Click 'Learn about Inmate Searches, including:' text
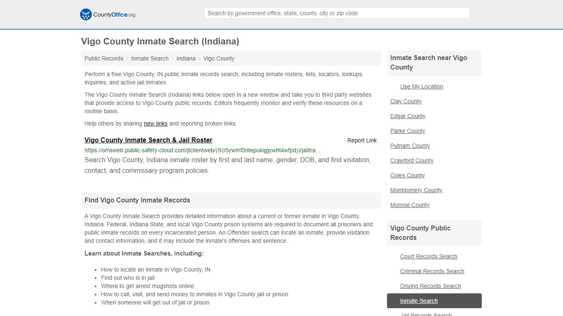This screenshot has width=563, height=316. point(144,253)
